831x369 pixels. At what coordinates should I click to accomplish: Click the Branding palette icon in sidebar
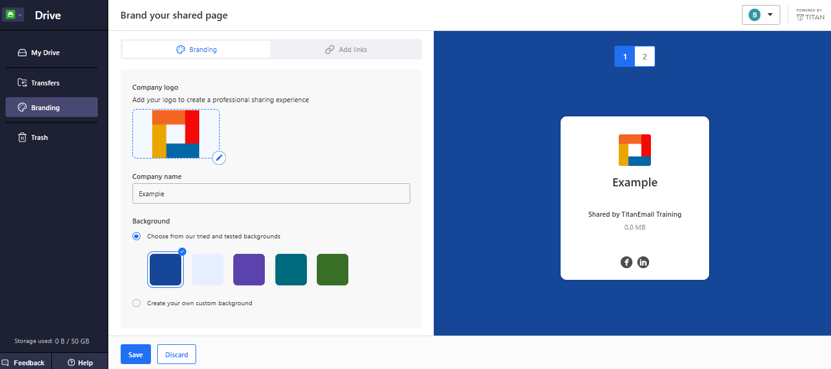tap(22, 108)
